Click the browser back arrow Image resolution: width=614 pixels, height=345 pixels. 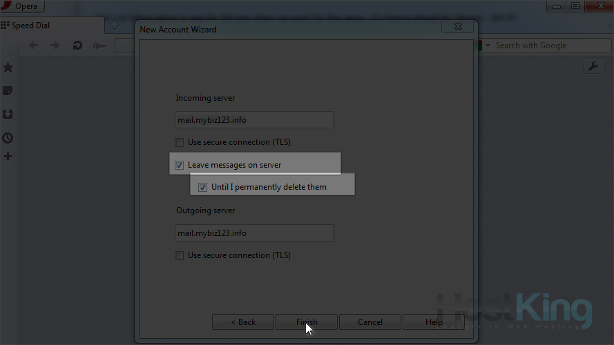click(33, 46)
